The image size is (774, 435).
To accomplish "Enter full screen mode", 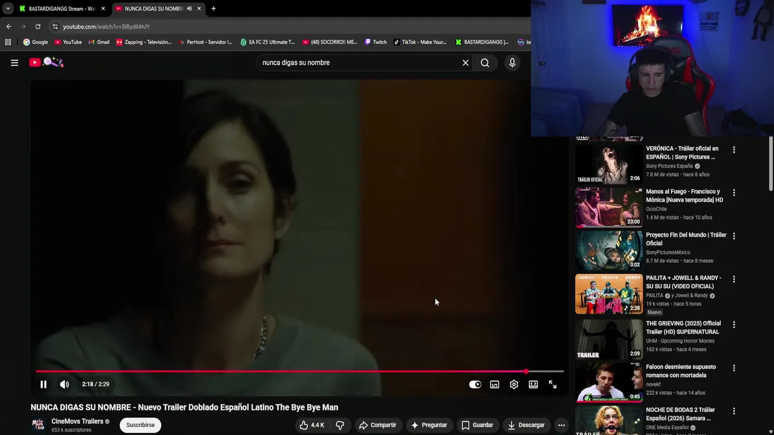I will tap(553, 384).
